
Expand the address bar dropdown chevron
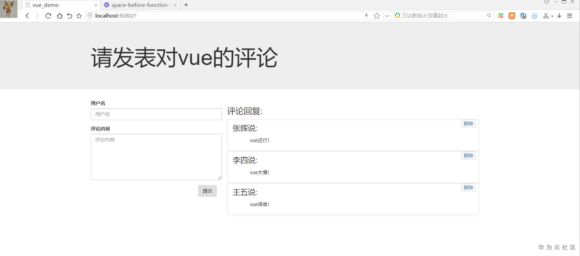click(x=387, y=16)
